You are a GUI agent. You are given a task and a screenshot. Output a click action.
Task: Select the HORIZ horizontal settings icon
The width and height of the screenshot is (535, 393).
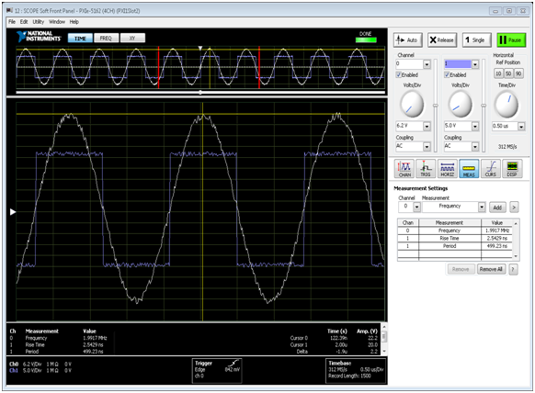(448, 168)
